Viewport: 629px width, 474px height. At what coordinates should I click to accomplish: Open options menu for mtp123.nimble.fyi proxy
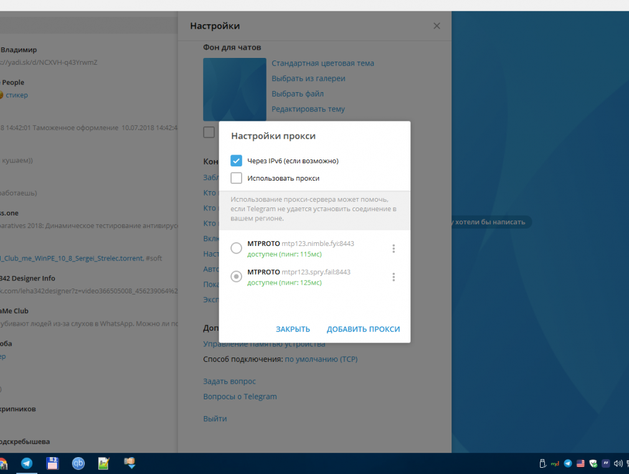coord(394,249)
